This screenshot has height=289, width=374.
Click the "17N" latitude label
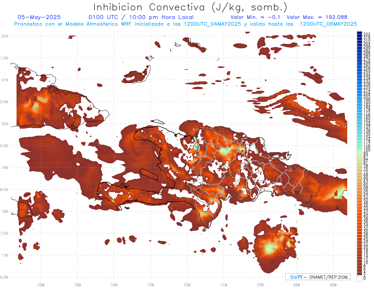(x=4, y=255)
